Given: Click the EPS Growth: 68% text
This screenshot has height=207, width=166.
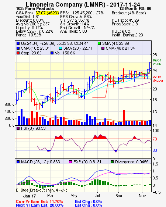Looking at the screenshot, I should point(76,17).
